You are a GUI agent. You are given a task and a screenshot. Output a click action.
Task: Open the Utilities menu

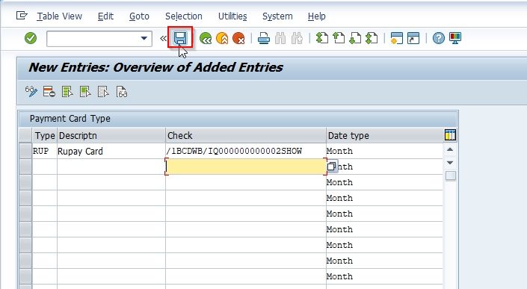232,16
